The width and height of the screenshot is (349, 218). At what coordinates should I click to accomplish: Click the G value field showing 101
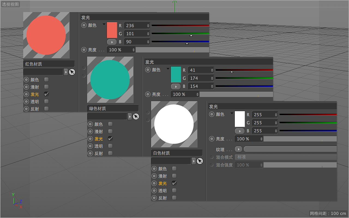click(x=137, y=34)
